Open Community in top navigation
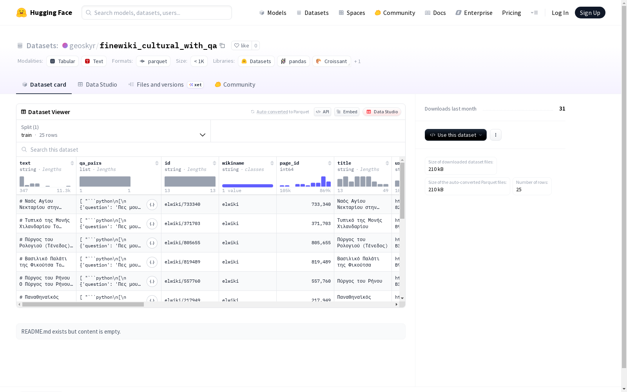The image size is (627, 392). (x=395, y=13)
